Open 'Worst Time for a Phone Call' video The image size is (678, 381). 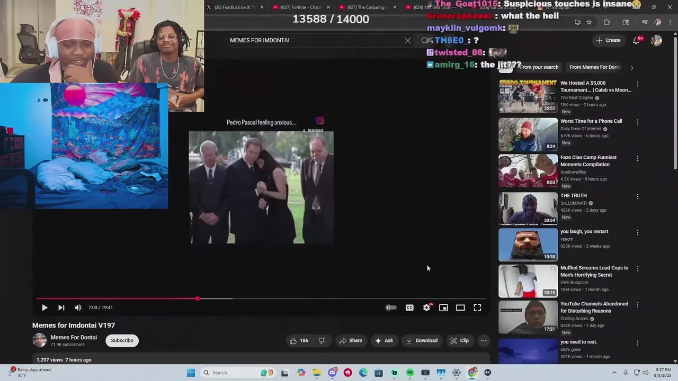tap(591, 121)
